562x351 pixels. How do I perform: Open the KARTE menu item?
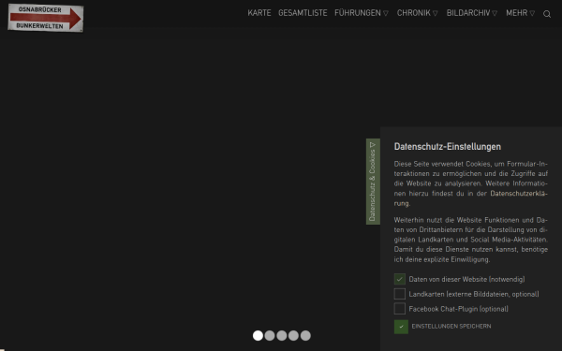tap(259, 13)
